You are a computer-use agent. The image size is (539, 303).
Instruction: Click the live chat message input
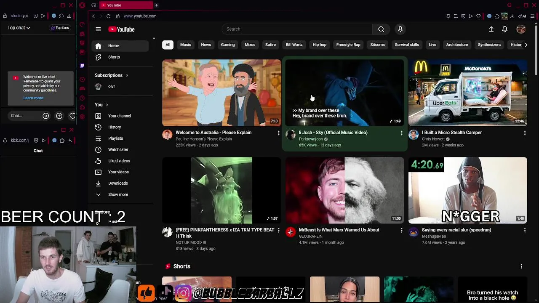tap(24, 116)
